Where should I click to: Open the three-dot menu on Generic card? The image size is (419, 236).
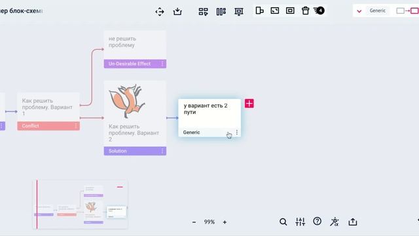click(x=237, y=132)
